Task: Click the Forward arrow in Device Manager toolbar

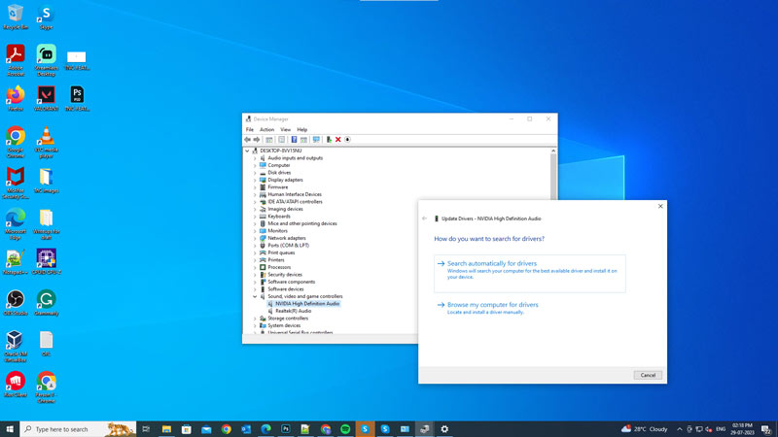Action: 257,140
